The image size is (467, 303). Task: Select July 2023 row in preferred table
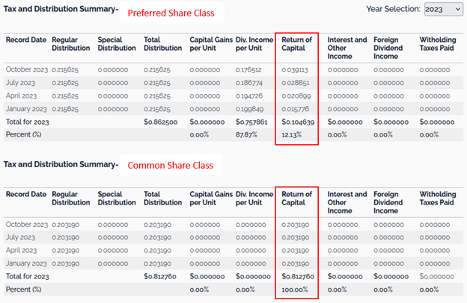(x=22, y=82)
